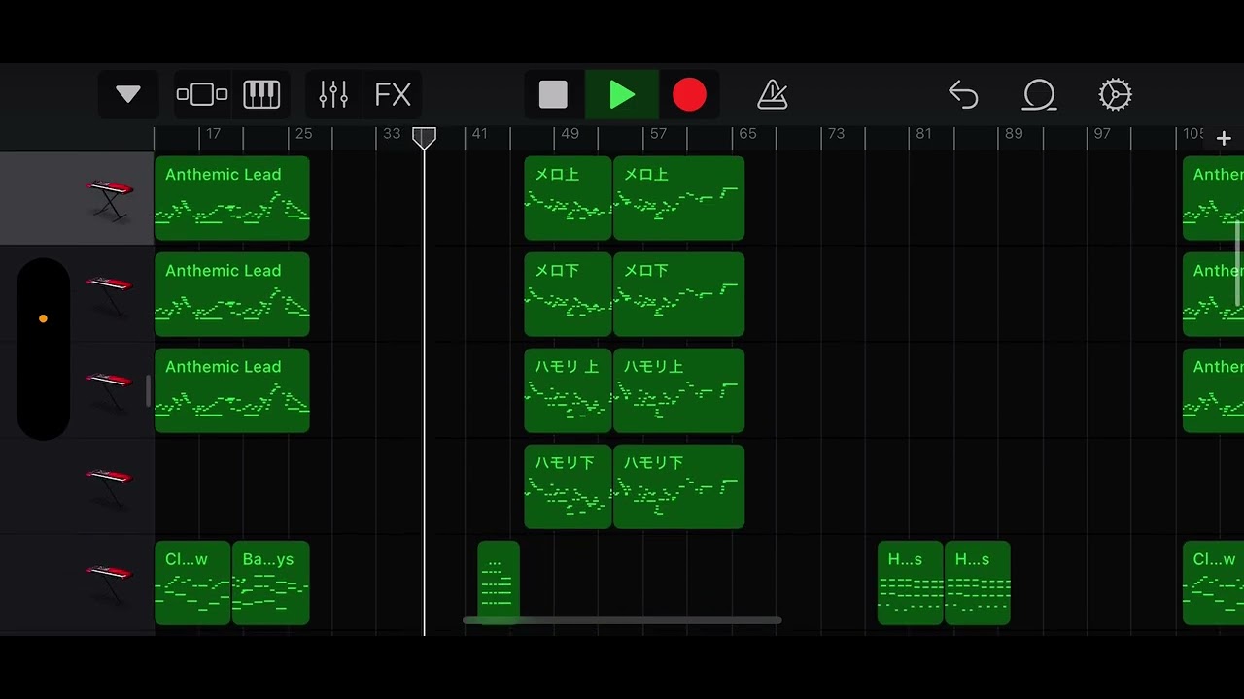The width and height of the screenshot is (1244, 699).
Task: Click the horizontal scroll indicator bar
Action: (x=622, y=620)
